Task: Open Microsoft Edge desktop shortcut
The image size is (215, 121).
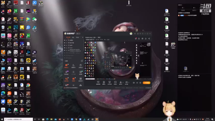Action: point(3,95)
